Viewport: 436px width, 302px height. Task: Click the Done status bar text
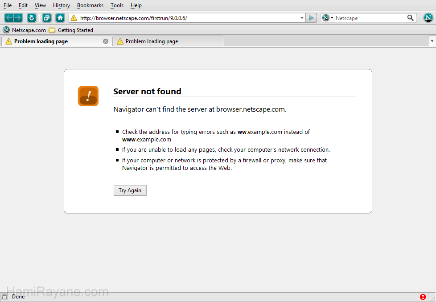pyautogui.click(x=18, y=297)
